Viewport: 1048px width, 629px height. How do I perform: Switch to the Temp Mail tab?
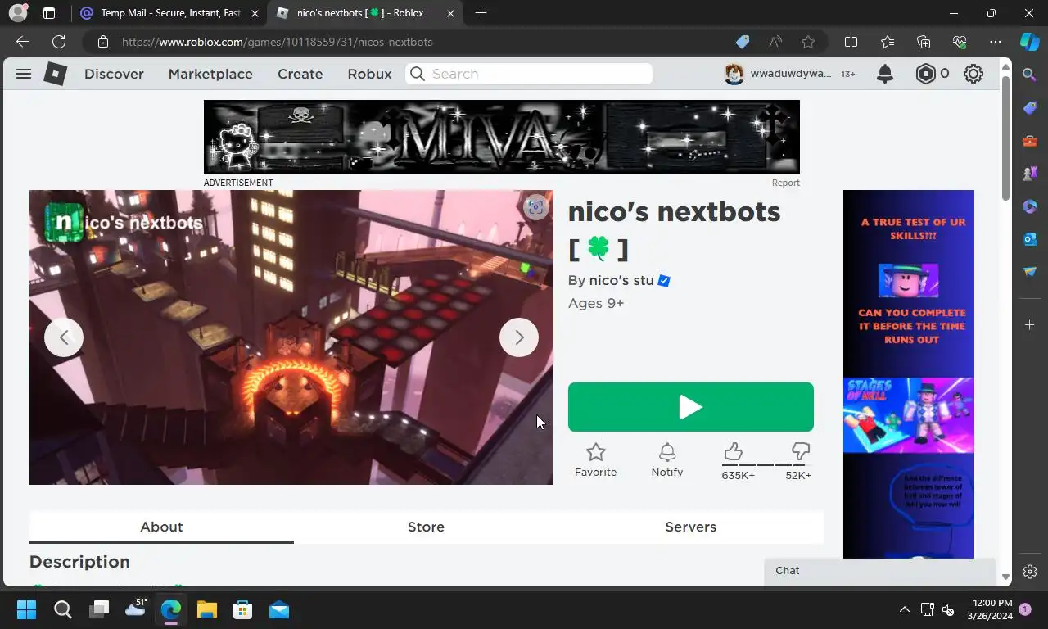click(170, 13)
